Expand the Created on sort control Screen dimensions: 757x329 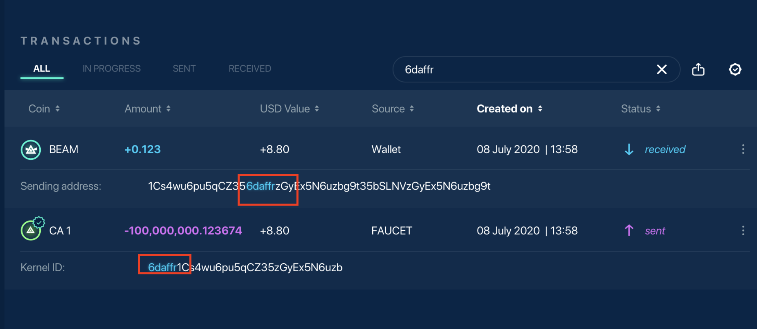pyautogui.click(x=541, y=108)
